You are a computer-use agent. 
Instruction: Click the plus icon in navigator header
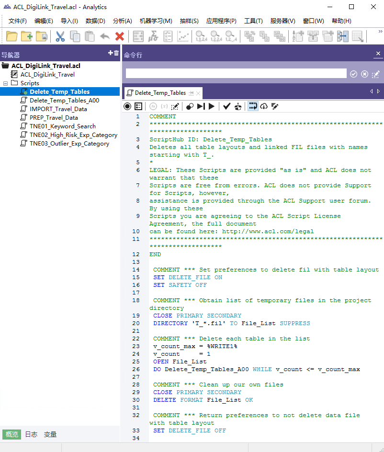pyautogui.click(x=110, y=53)
